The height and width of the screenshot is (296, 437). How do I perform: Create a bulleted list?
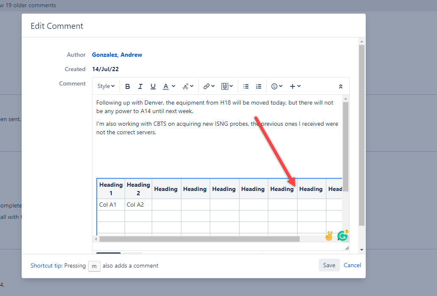click(246, 86)
